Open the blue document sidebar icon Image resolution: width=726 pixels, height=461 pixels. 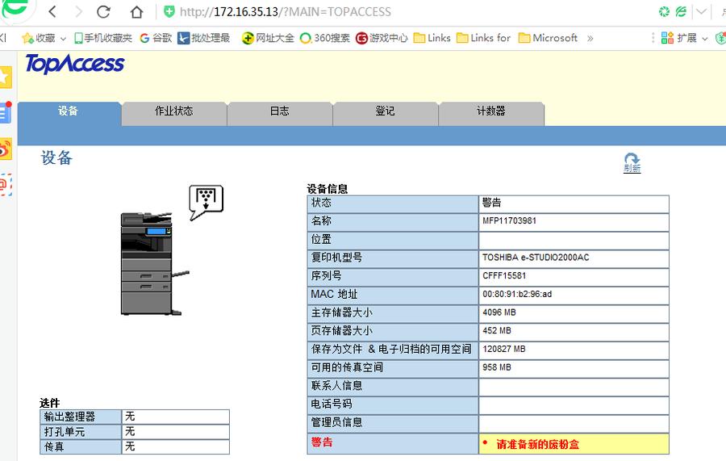pos(6,112)
